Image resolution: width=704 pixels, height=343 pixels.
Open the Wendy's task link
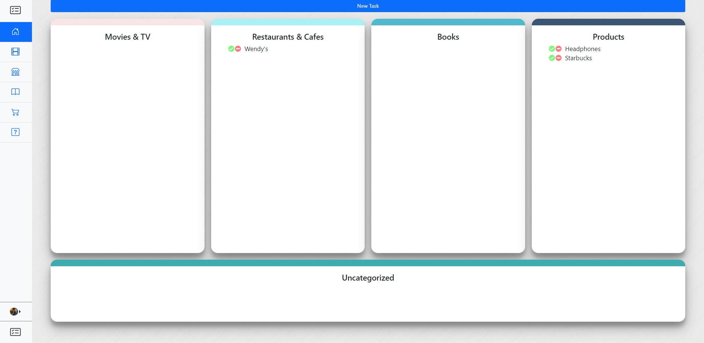coord(256,49)
